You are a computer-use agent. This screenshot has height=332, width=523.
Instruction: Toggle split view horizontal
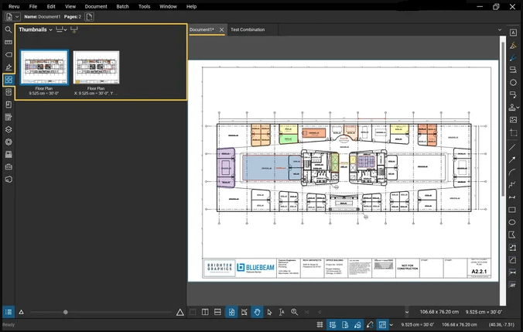pos(217,312)
